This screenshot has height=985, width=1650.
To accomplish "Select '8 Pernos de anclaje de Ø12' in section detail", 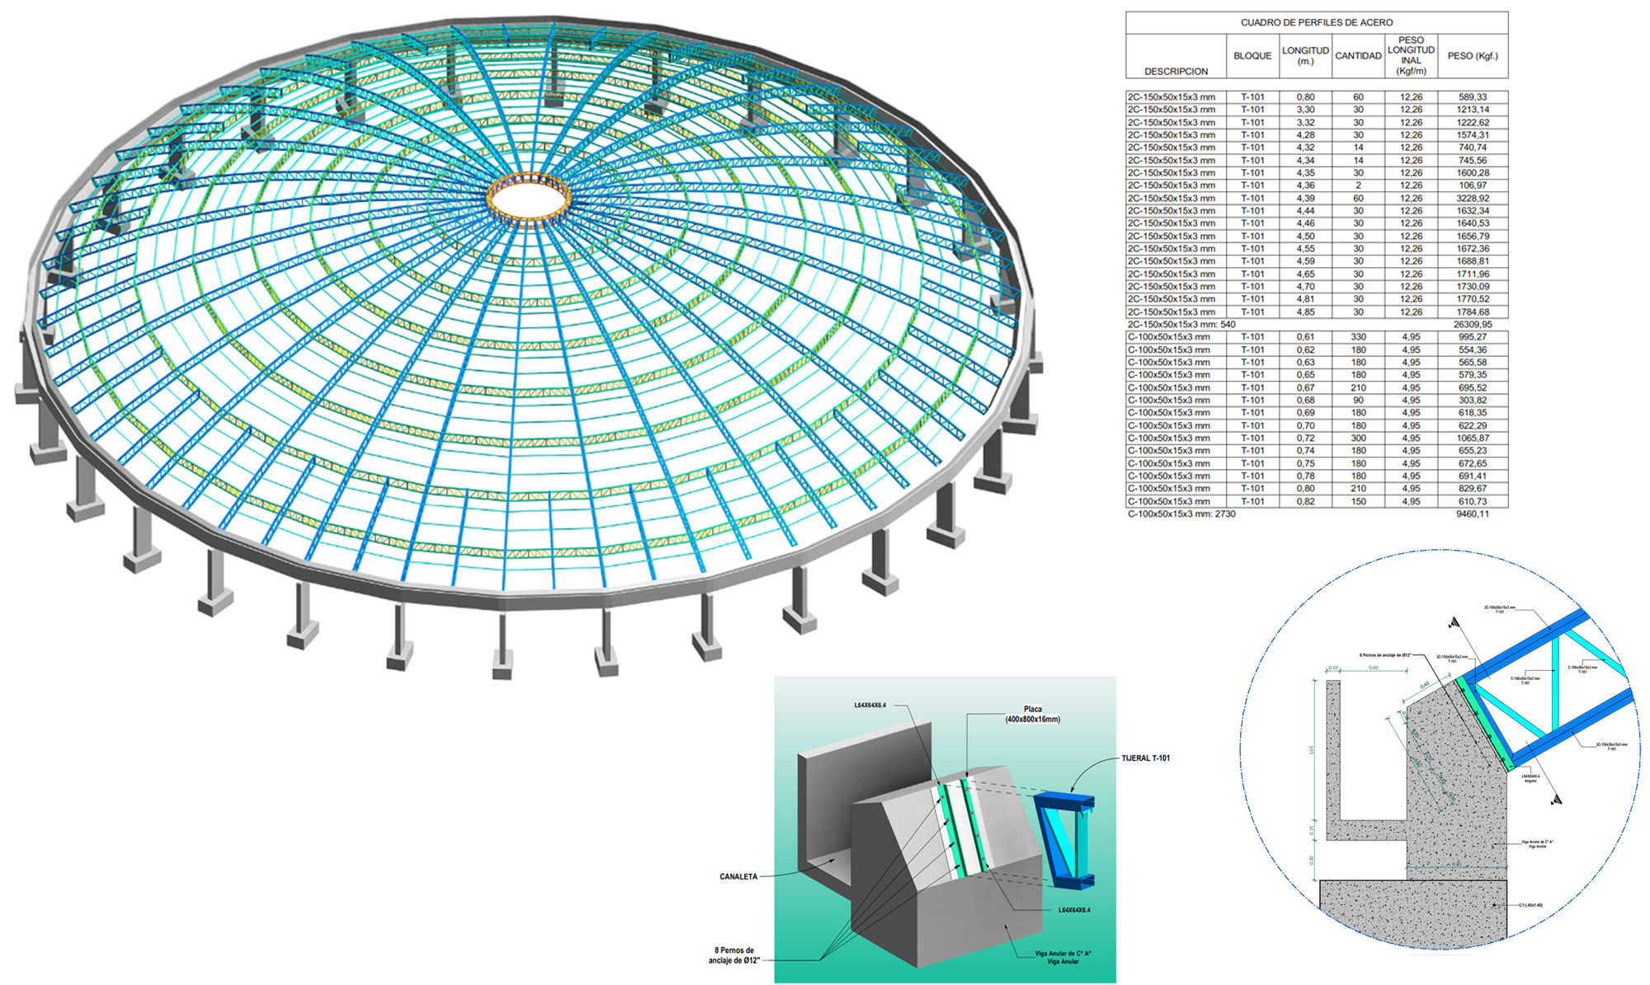I will (1385, 655).
